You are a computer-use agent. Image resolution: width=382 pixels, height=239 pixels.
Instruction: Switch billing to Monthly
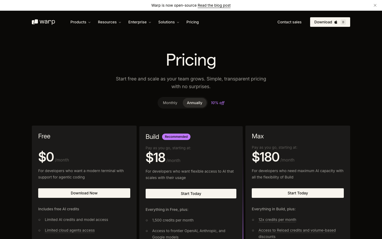click(x=170, y=103)
